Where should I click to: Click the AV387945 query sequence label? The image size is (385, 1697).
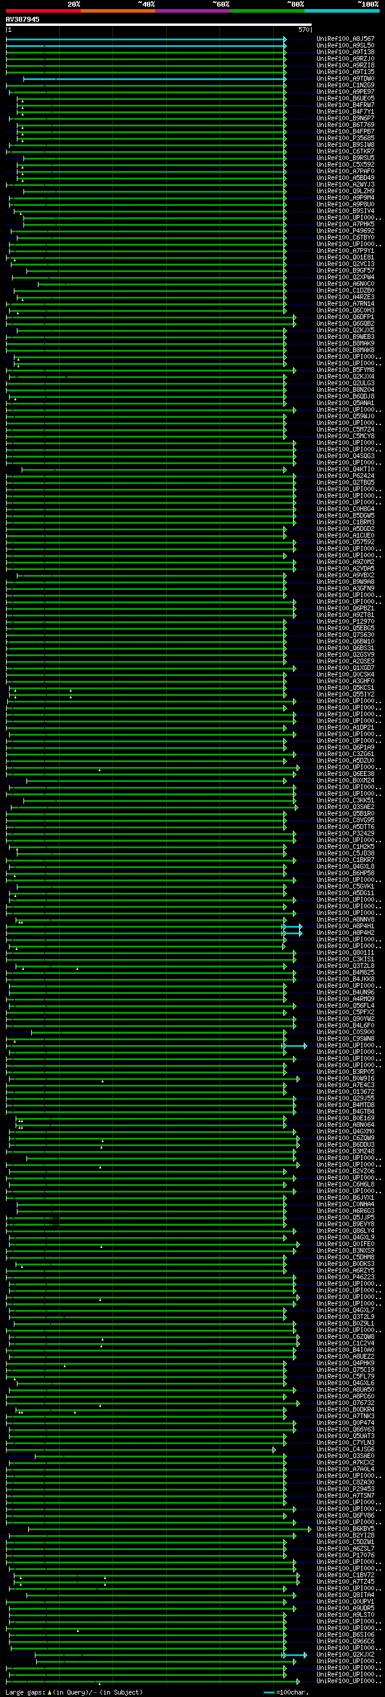tap(22, 19)
